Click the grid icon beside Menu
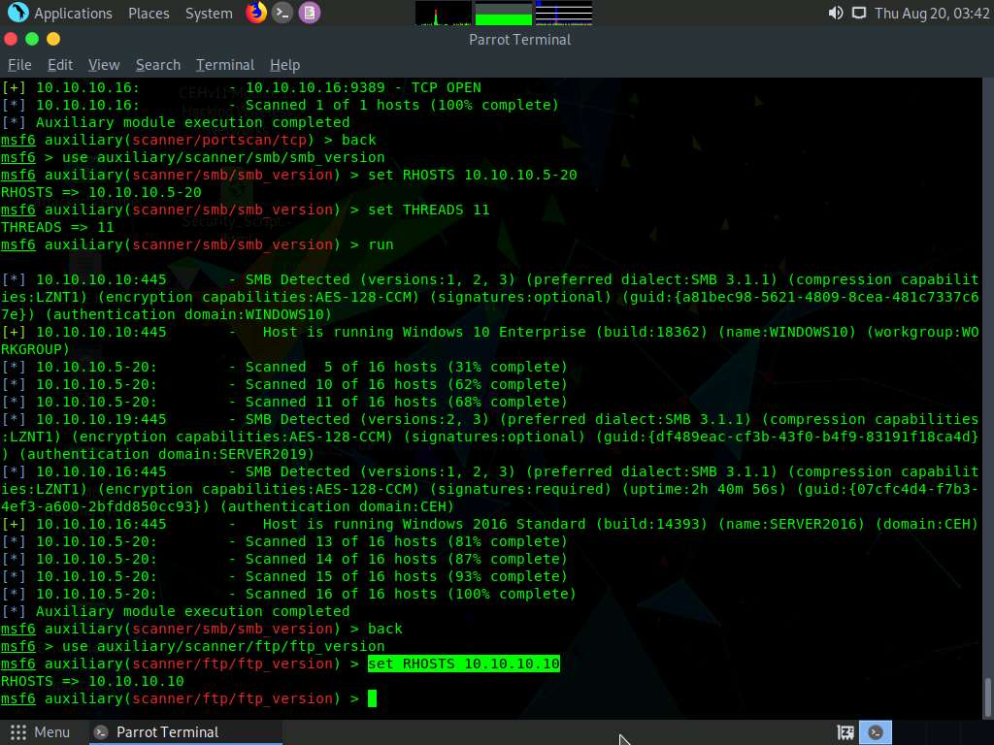 (x=18, y=732)
